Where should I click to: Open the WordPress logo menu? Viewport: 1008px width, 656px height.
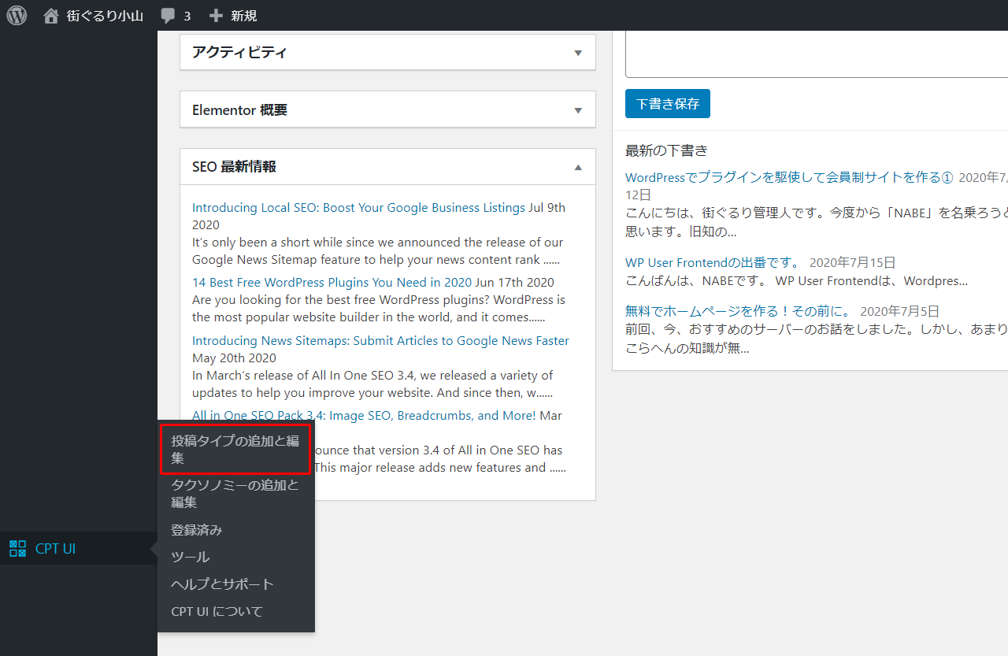click(x=17, y=15)
